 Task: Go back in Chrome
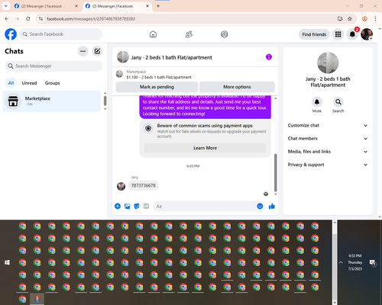click(x=7, y=18)
